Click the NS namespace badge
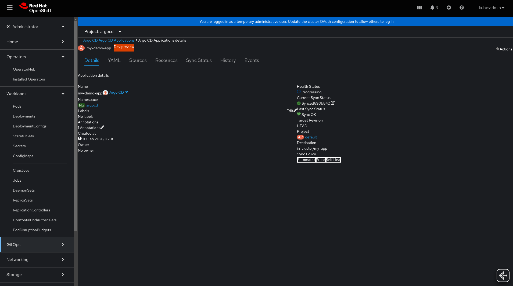Viewport: 513px width, 286px height. [x=81, y=105]
